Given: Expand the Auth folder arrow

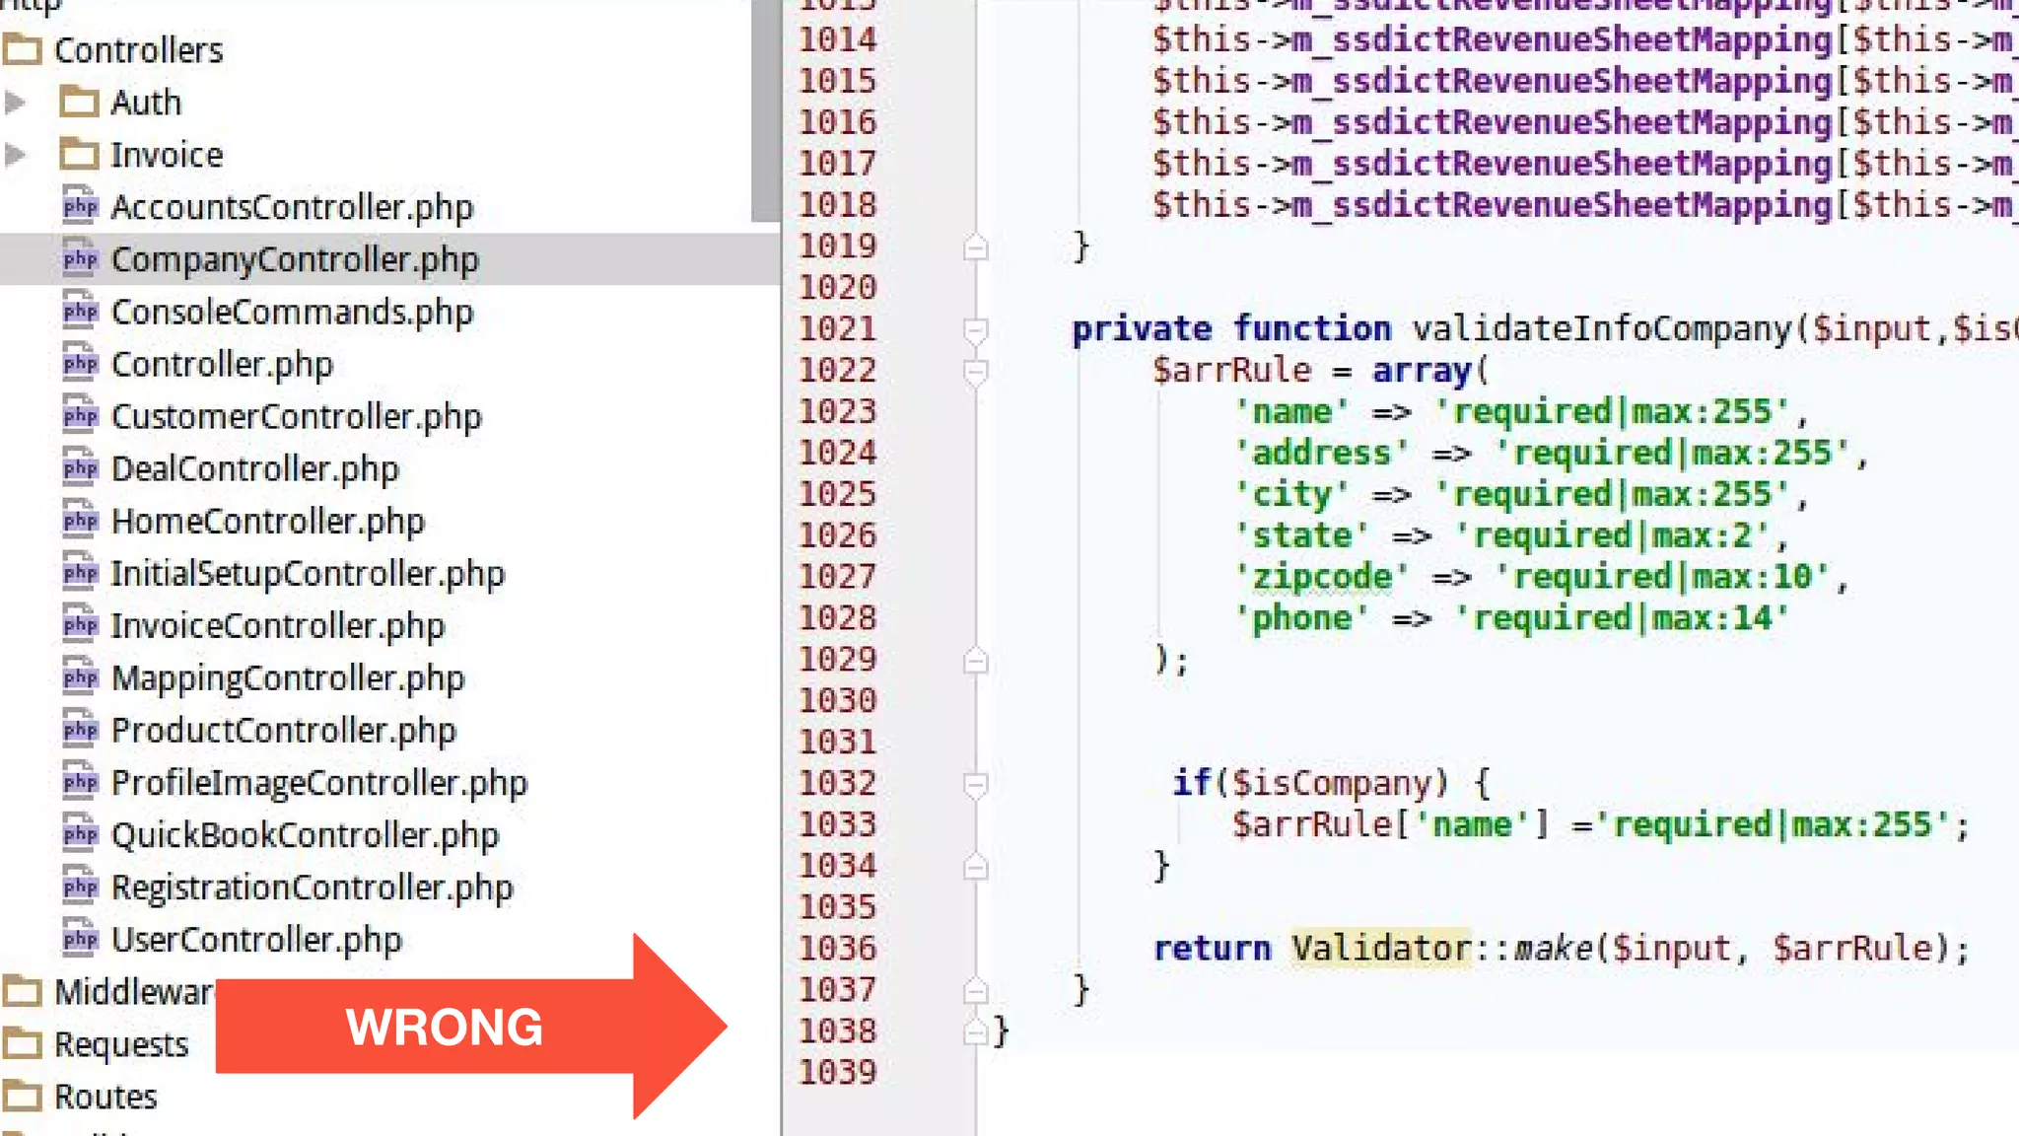Looking at the screenshot, I should [x=15, y=102].
